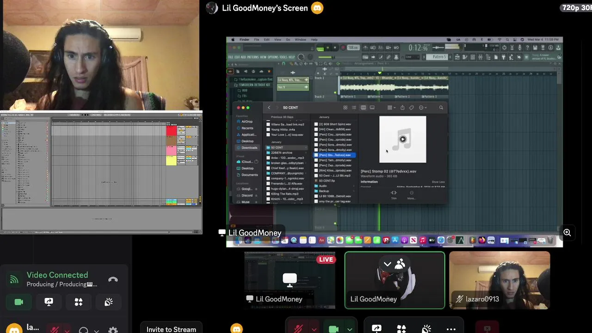Click the yellow clip in Ableton window

pos(171,160)
